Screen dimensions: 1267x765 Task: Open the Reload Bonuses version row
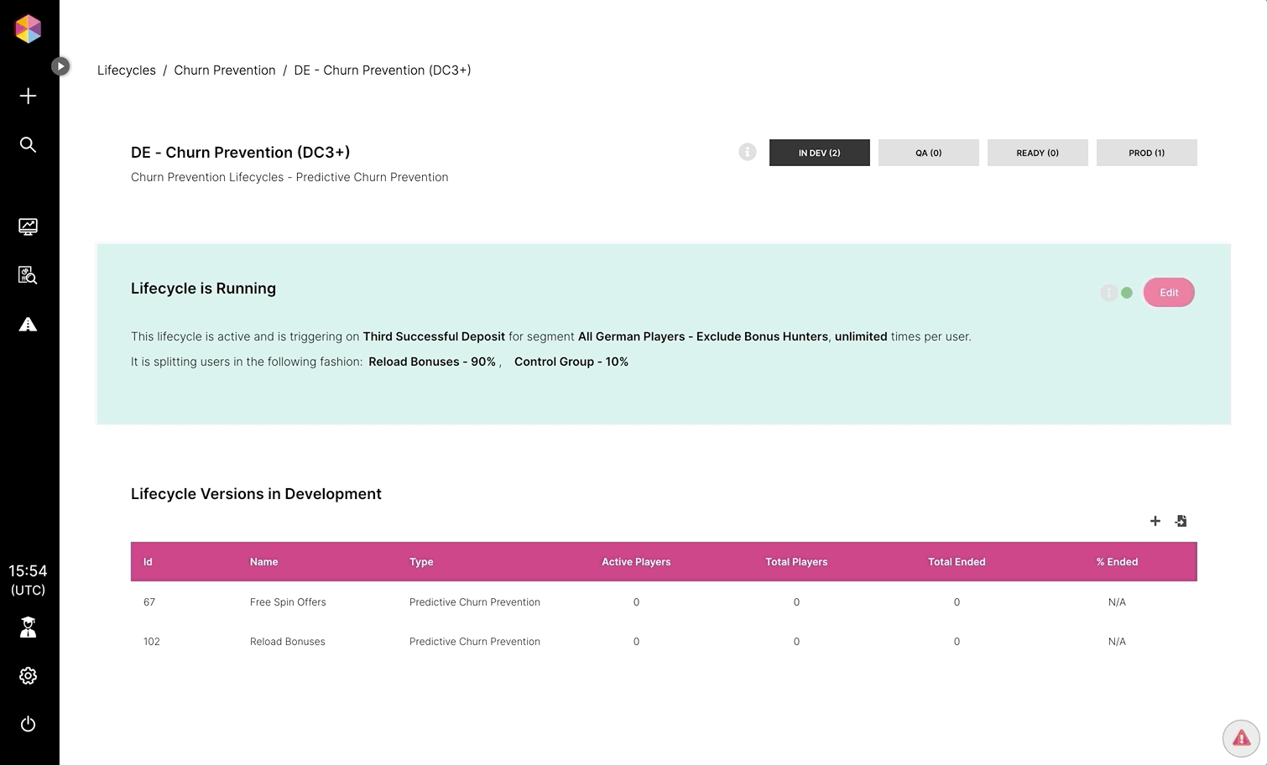tap(287, 642)
